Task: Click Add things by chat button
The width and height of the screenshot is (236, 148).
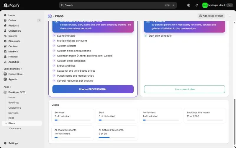Action: (x=211, y=16)
